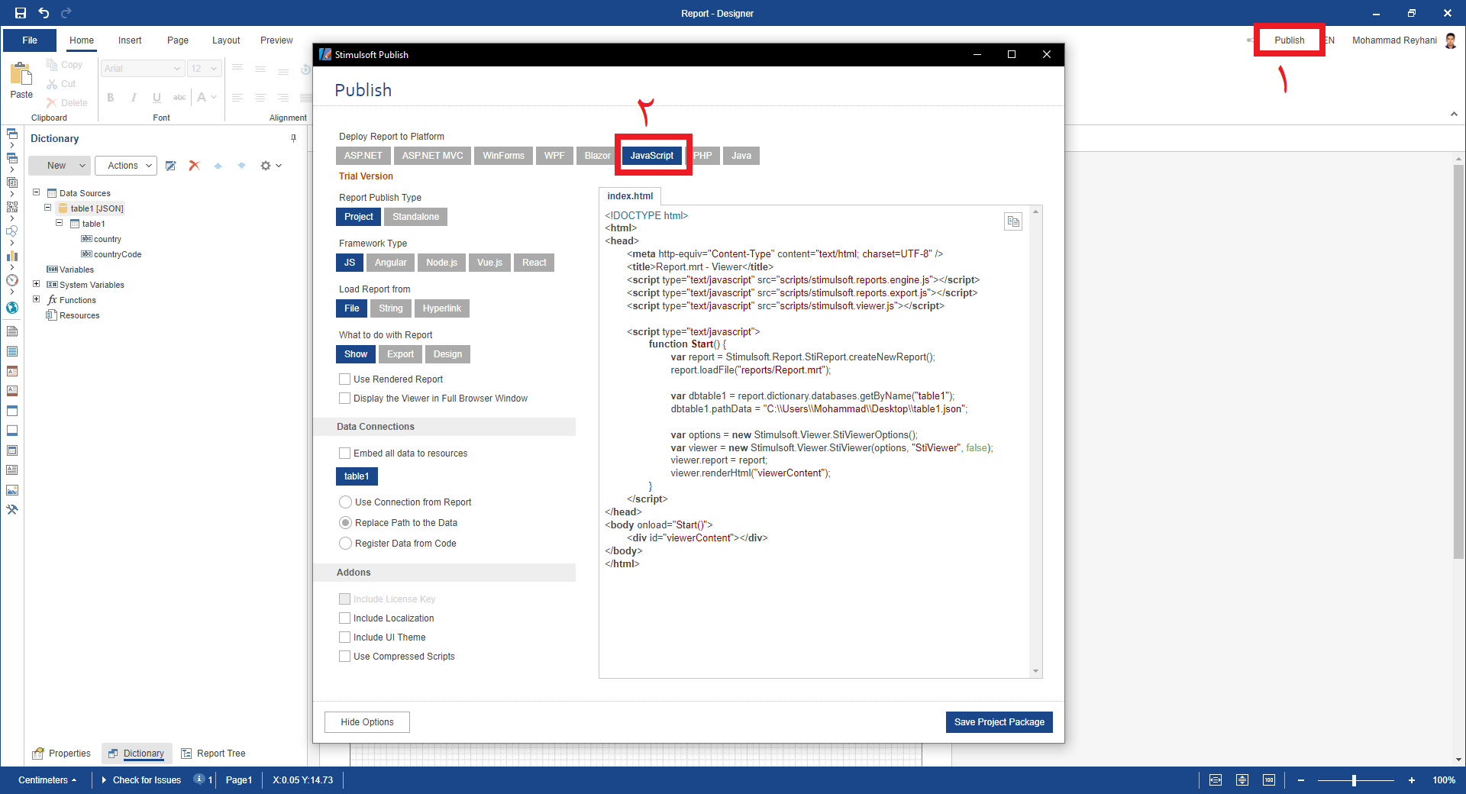
Task: Select the Map globe tool in the left toolbox
Action: pyautogui.click(x=12, y=308)
